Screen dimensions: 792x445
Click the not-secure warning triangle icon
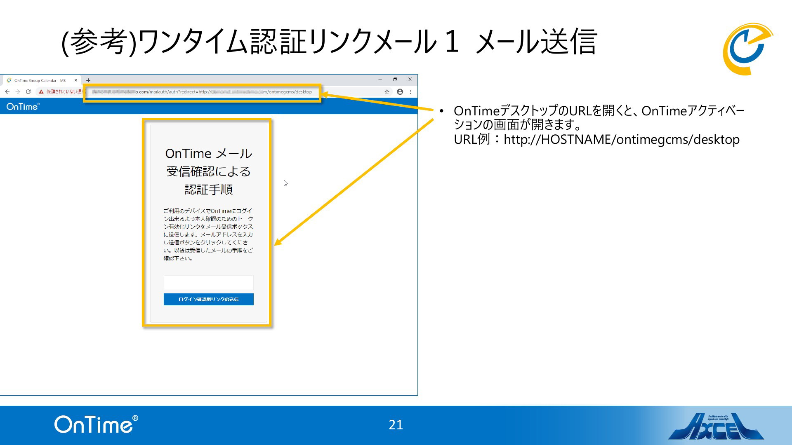point(41,92)
